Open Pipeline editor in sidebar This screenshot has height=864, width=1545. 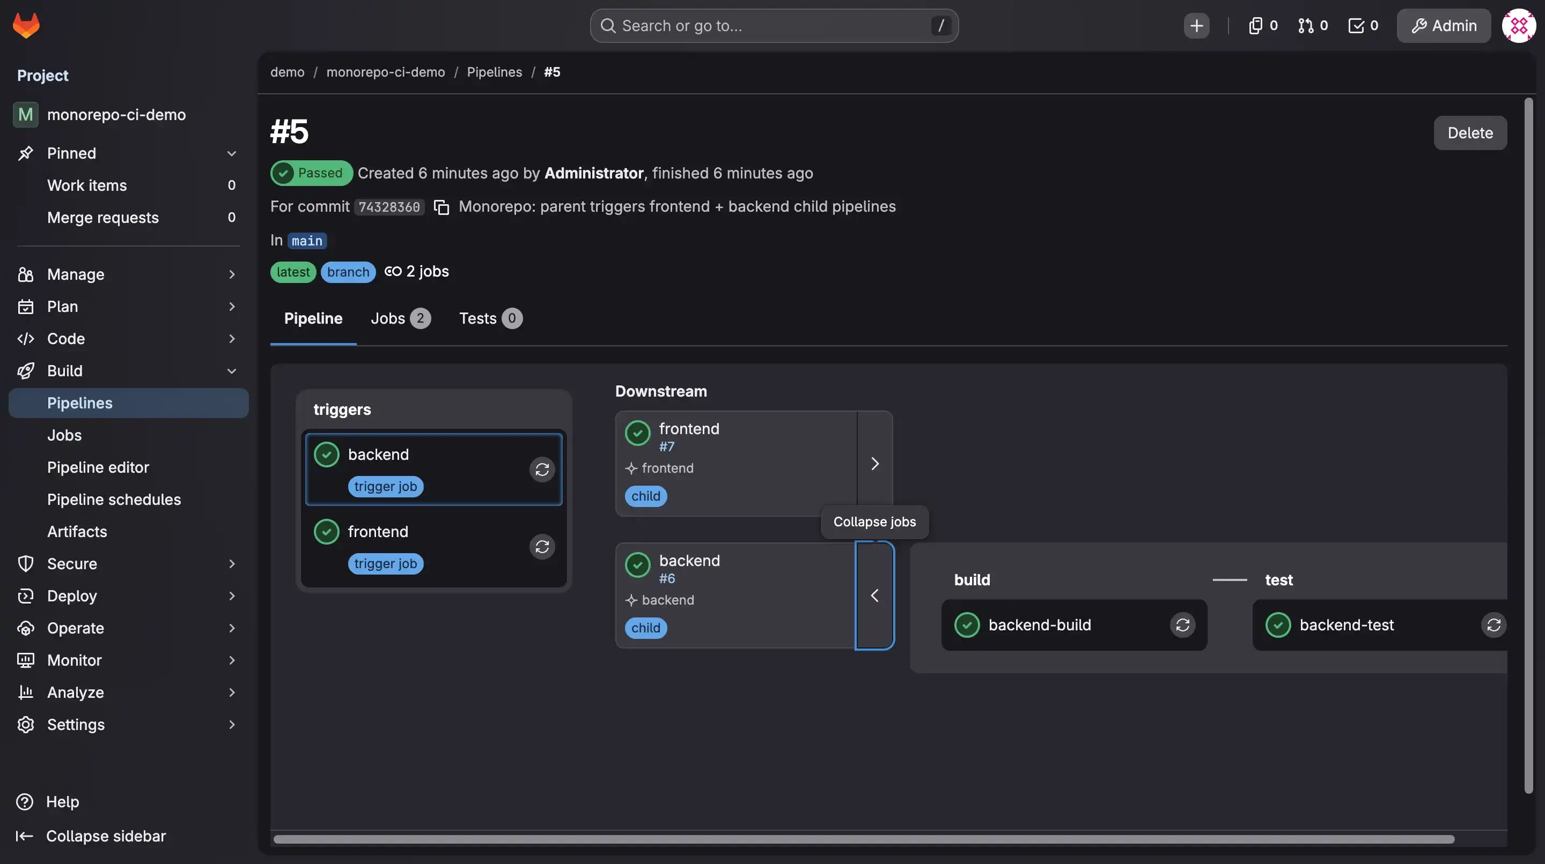(128, 467)
